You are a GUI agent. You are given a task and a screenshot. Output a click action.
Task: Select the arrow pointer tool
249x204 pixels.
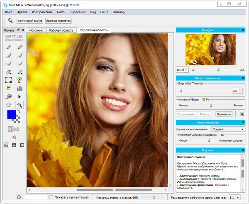[x=19, y=96]
